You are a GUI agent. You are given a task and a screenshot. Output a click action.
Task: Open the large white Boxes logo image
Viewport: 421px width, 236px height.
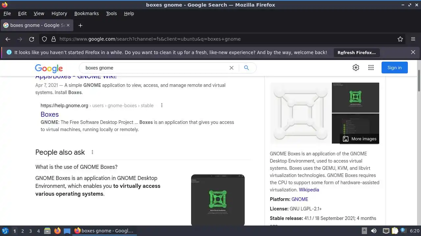(301, 113)
